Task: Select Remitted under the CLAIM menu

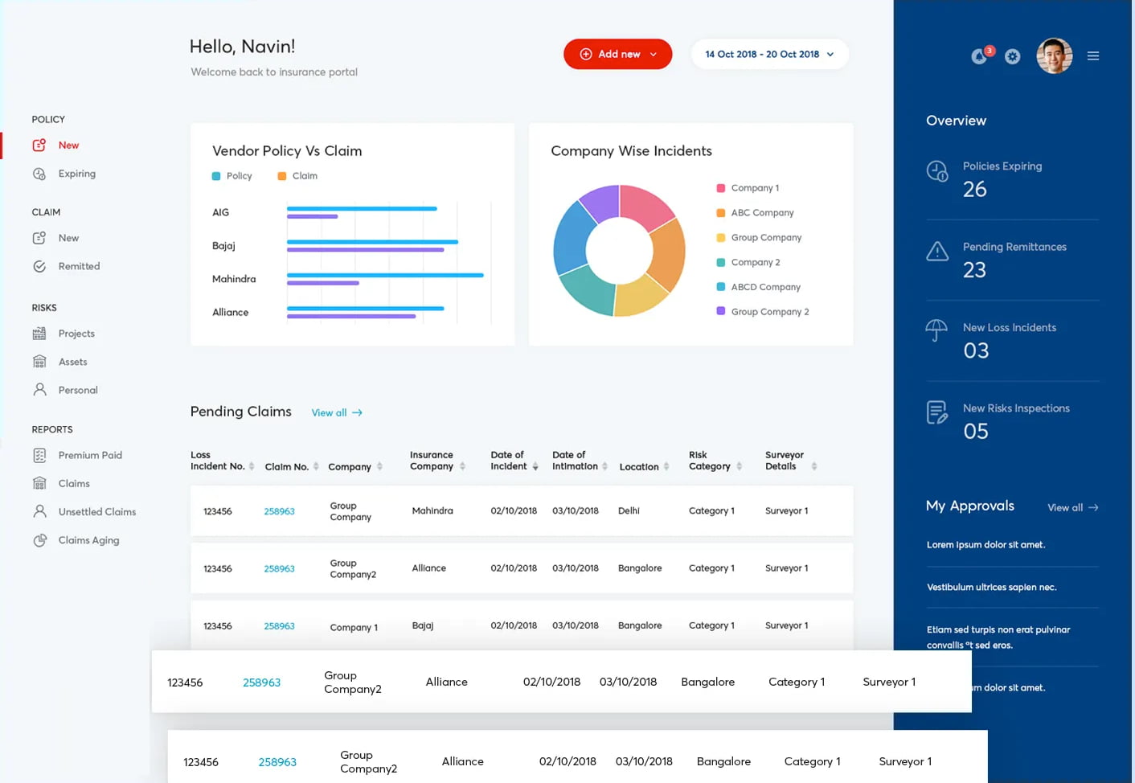Action: tap(79, 266)
